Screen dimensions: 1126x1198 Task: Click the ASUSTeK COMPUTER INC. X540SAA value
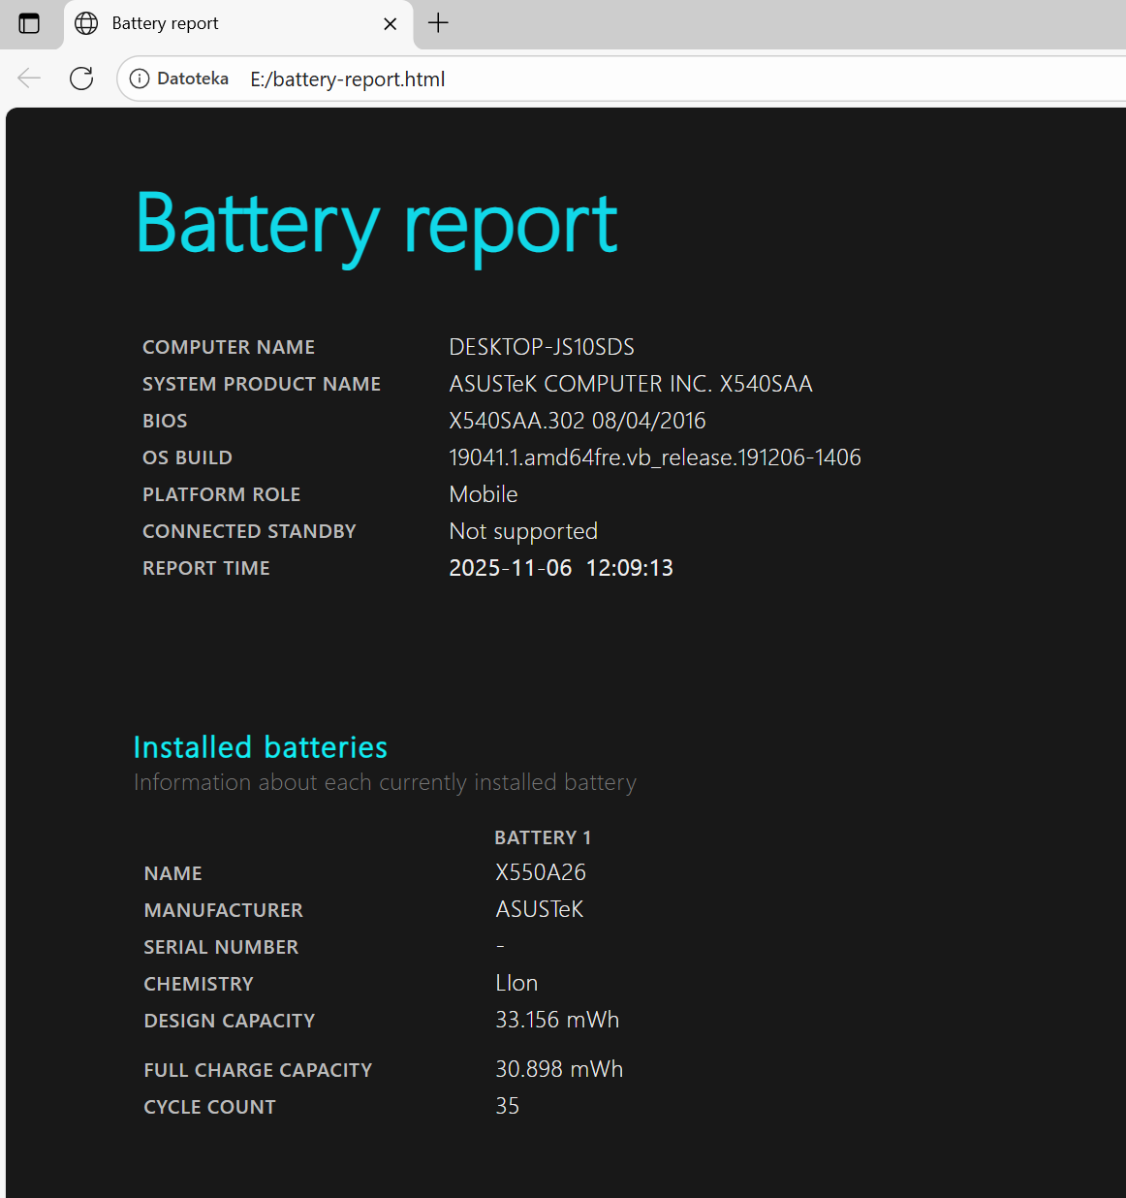coord(630,384)
